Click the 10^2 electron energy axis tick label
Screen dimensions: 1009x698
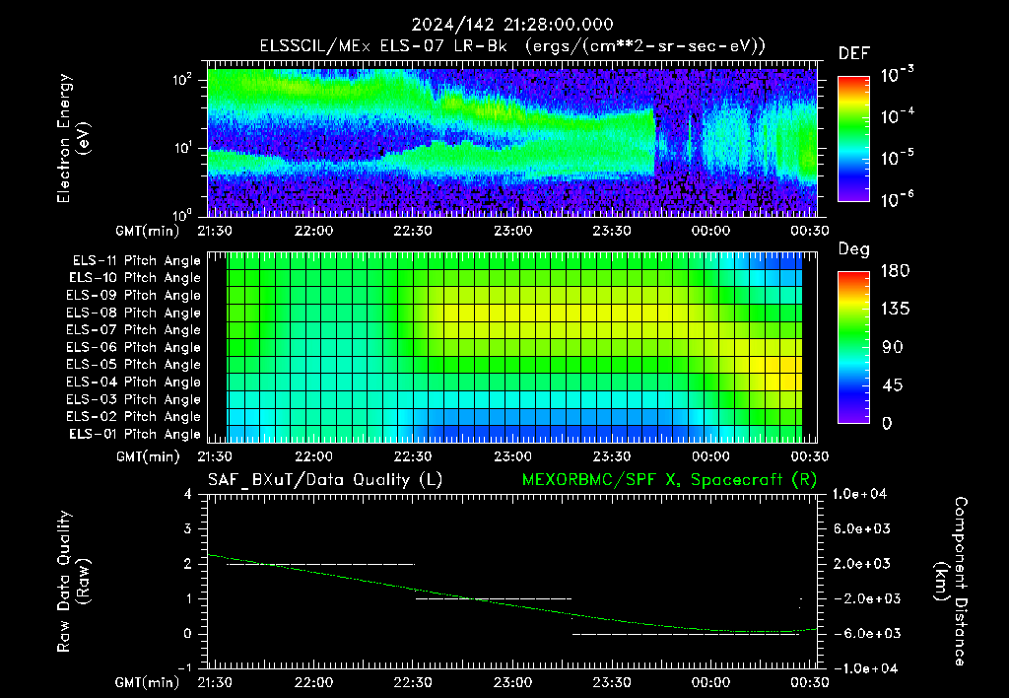point(182,80)
